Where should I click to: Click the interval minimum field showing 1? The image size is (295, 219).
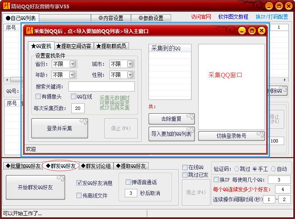point(269,199)
